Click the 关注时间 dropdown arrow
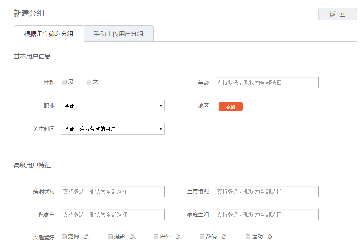Screen dimensions: 364x246 161,129
